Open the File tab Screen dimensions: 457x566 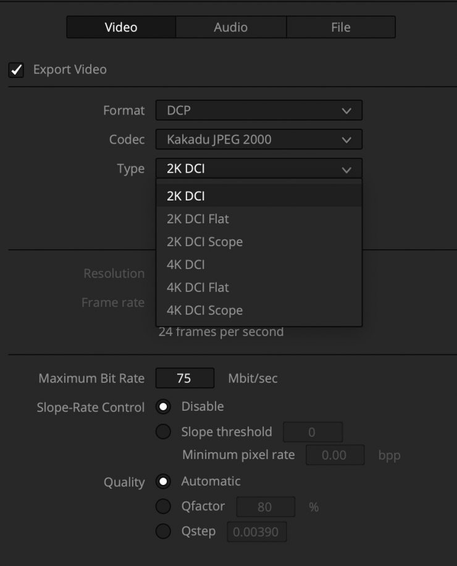[x=340, y=27]
